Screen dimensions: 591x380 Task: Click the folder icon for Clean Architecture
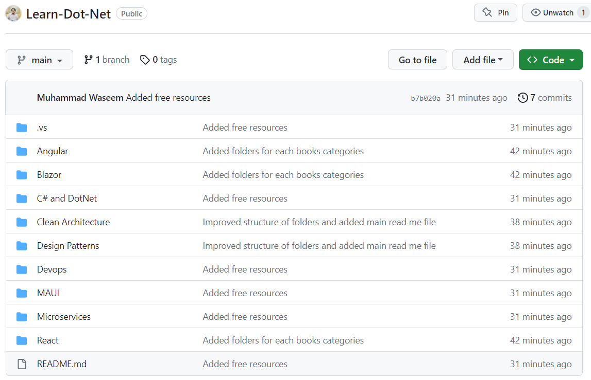tap(22, 222)
